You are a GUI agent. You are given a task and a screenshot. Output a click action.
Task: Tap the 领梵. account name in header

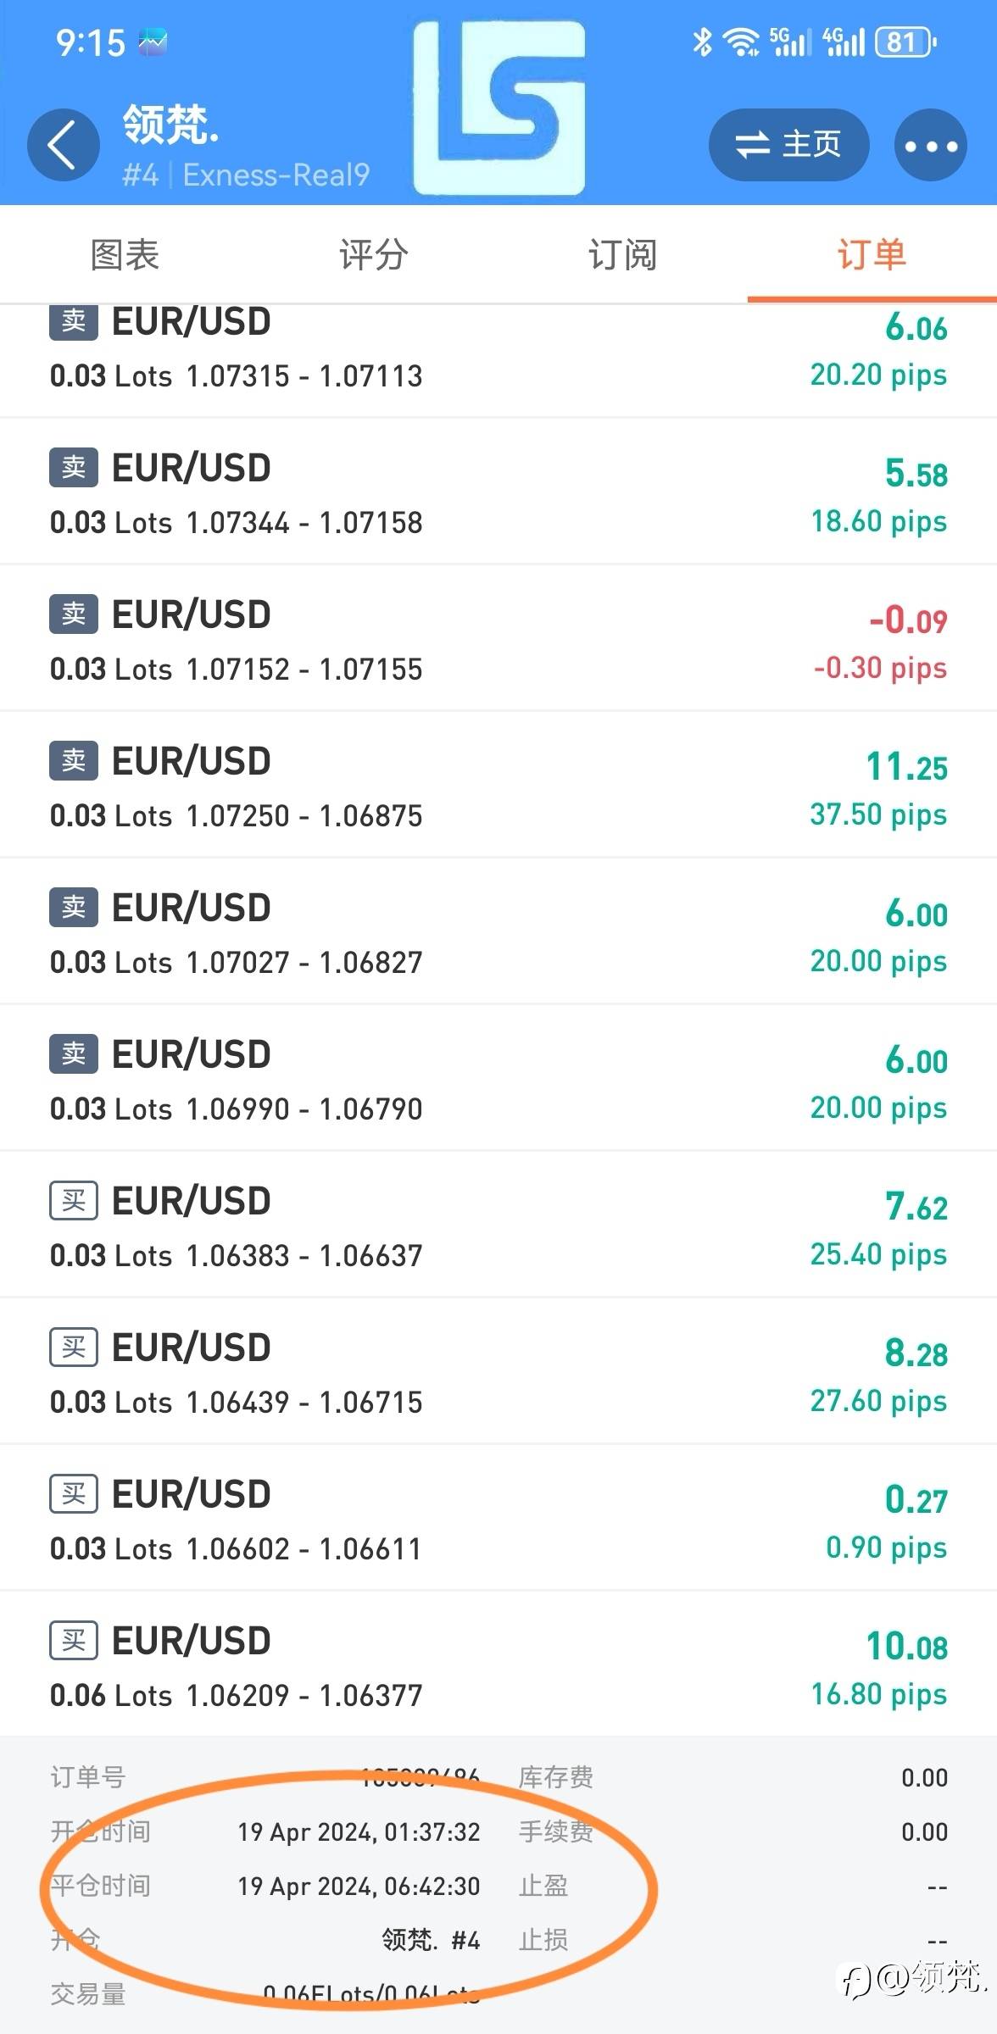171,125
